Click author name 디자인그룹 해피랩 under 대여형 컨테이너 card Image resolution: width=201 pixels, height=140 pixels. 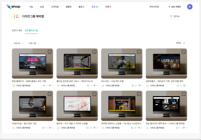tap(112, 128)
